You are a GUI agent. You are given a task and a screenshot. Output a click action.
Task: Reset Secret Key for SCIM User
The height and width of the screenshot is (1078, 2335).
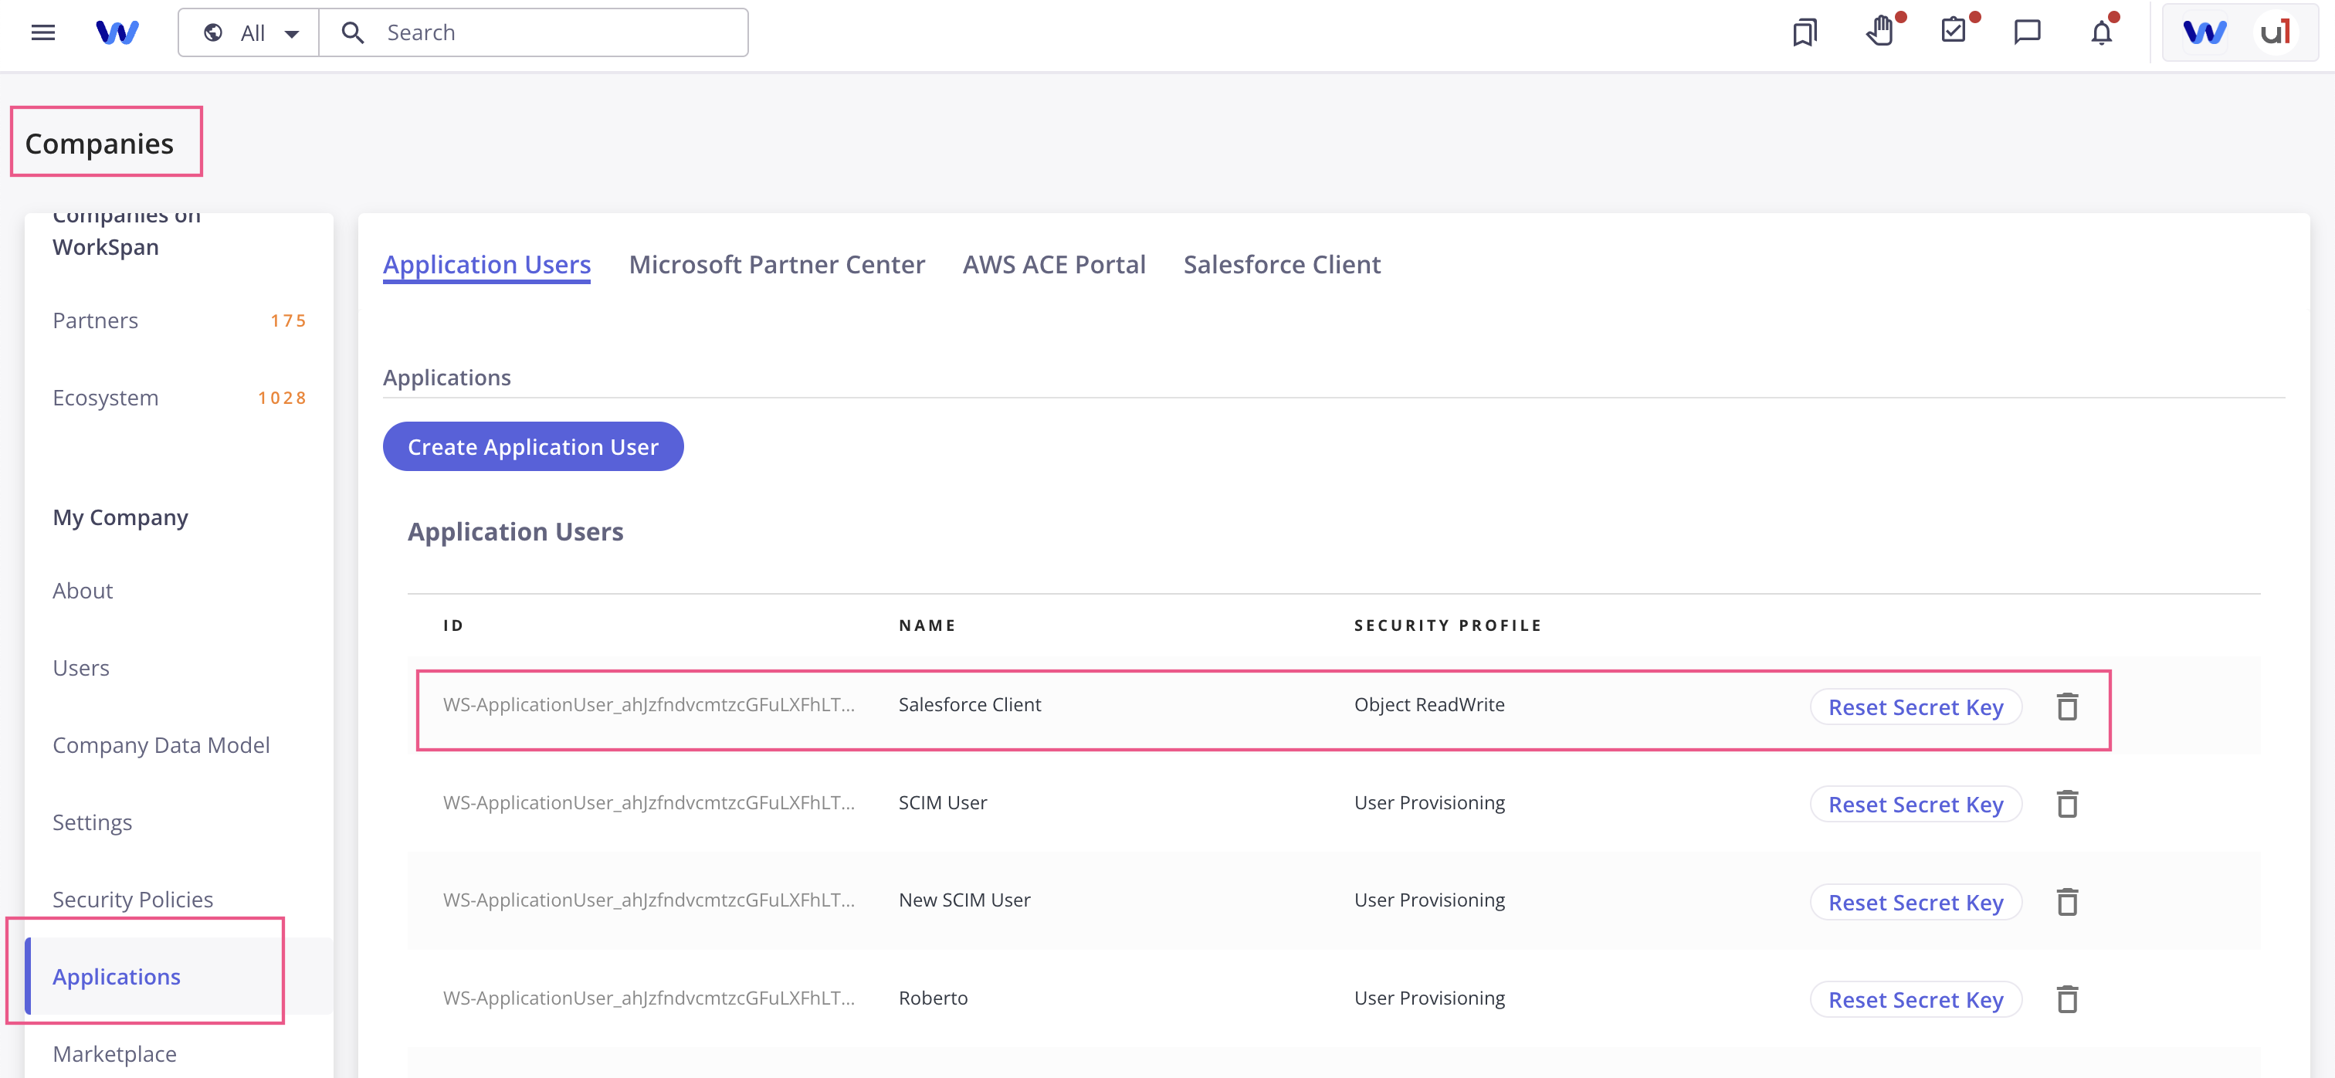(1915, 804)
